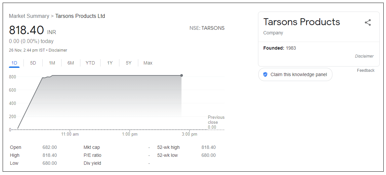View the 5Y price history
The height and width of the screenshot is (175, 386).
pos(129,63)
